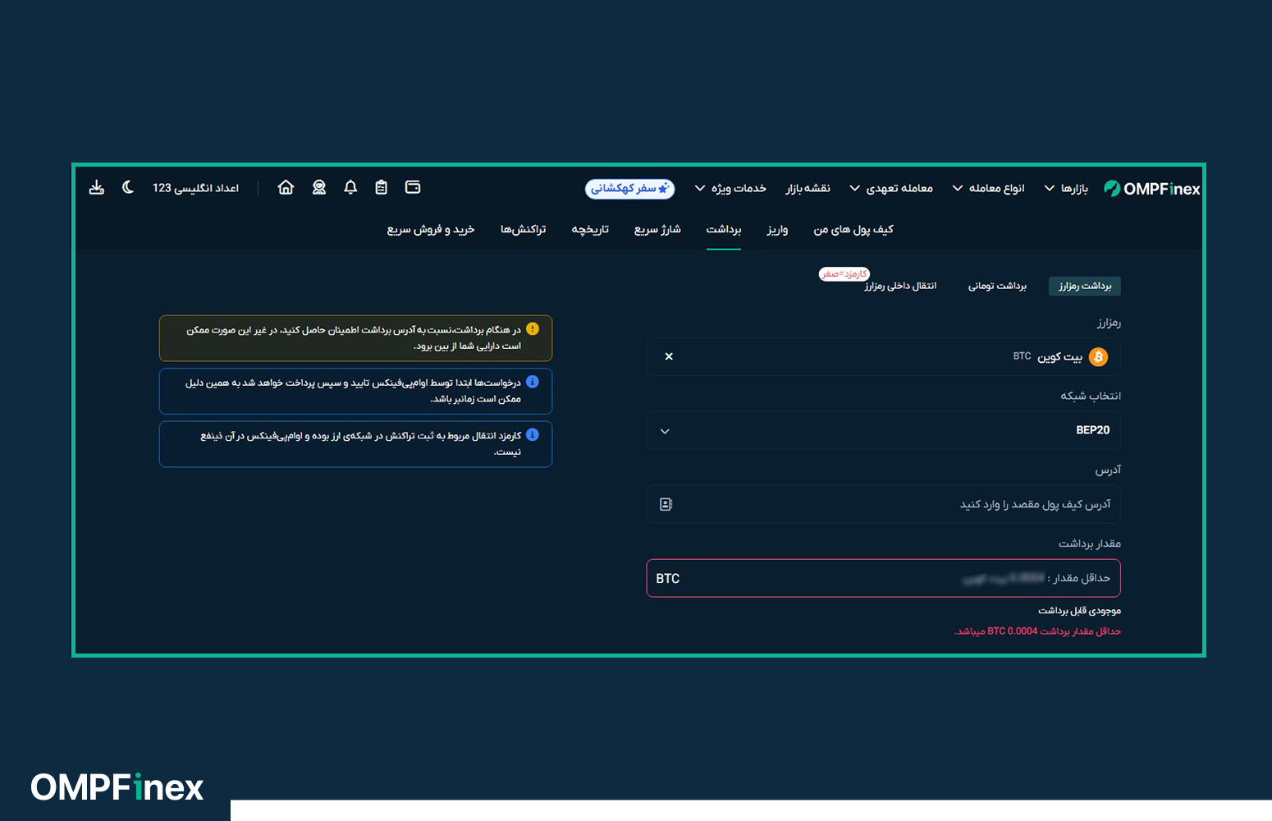1272x821 pixels.
Task: Open the home icon in header
Action: pyautogui.click(x=286, y=188)
